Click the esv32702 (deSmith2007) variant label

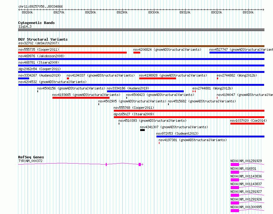coord(39,43)
